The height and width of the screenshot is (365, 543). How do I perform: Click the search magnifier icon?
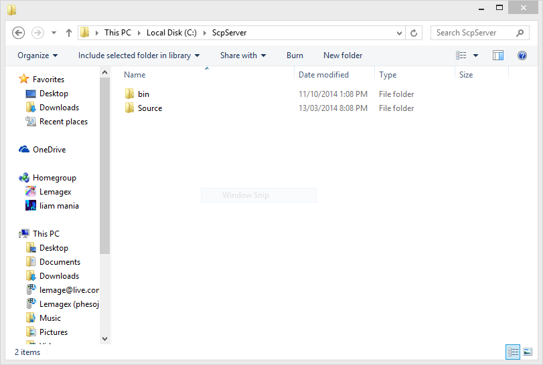pyautogui.click(x=520, y=33)
